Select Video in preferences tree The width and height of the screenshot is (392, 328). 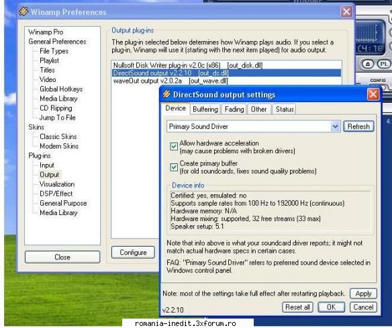48,79
